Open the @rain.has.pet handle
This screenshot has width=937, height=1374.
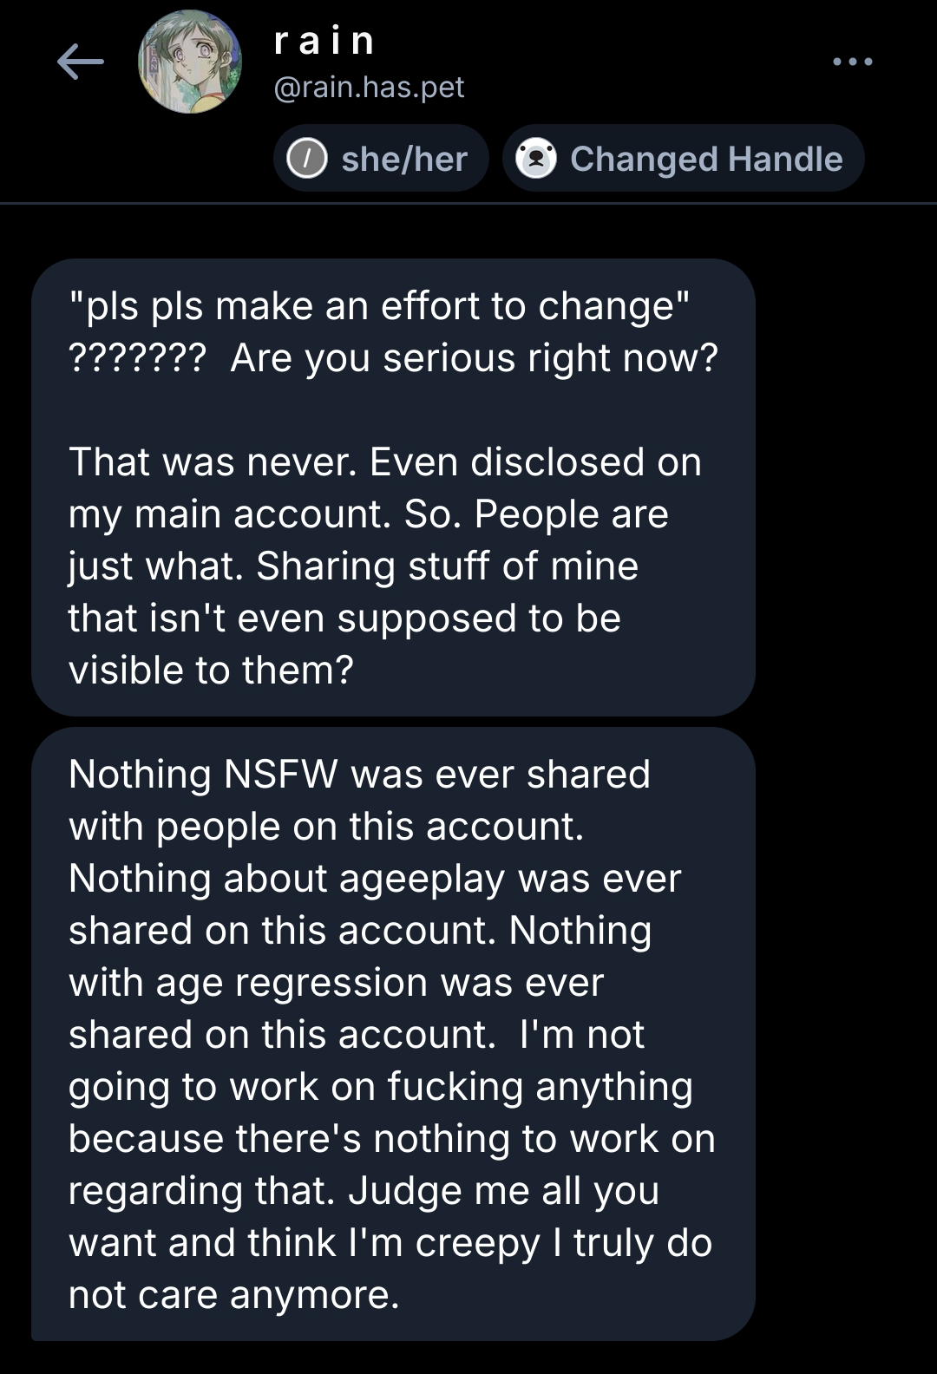pyautogui.click(x=369, y=87)
